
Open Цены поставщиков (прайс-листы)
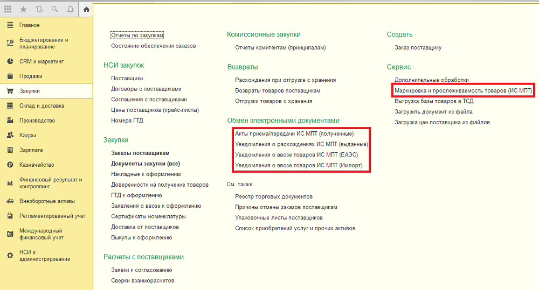pos(155,110)
